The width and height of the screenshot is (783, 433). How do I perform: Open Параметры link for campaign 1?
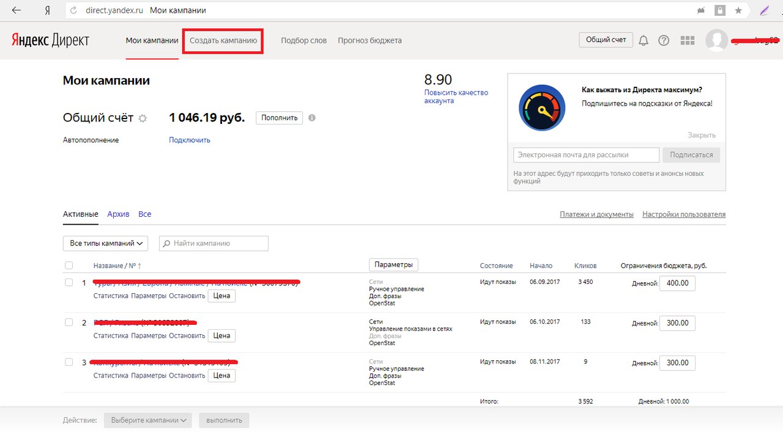[x=149, y=296]
